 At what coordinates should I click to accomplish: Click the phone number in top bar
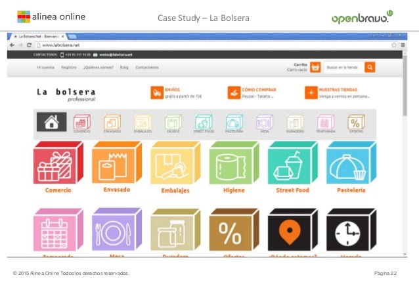click(77, 54)
